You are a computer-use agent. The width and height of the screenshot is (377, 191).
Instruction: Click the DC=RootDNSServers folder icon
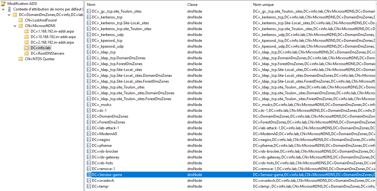coord(26,53)
